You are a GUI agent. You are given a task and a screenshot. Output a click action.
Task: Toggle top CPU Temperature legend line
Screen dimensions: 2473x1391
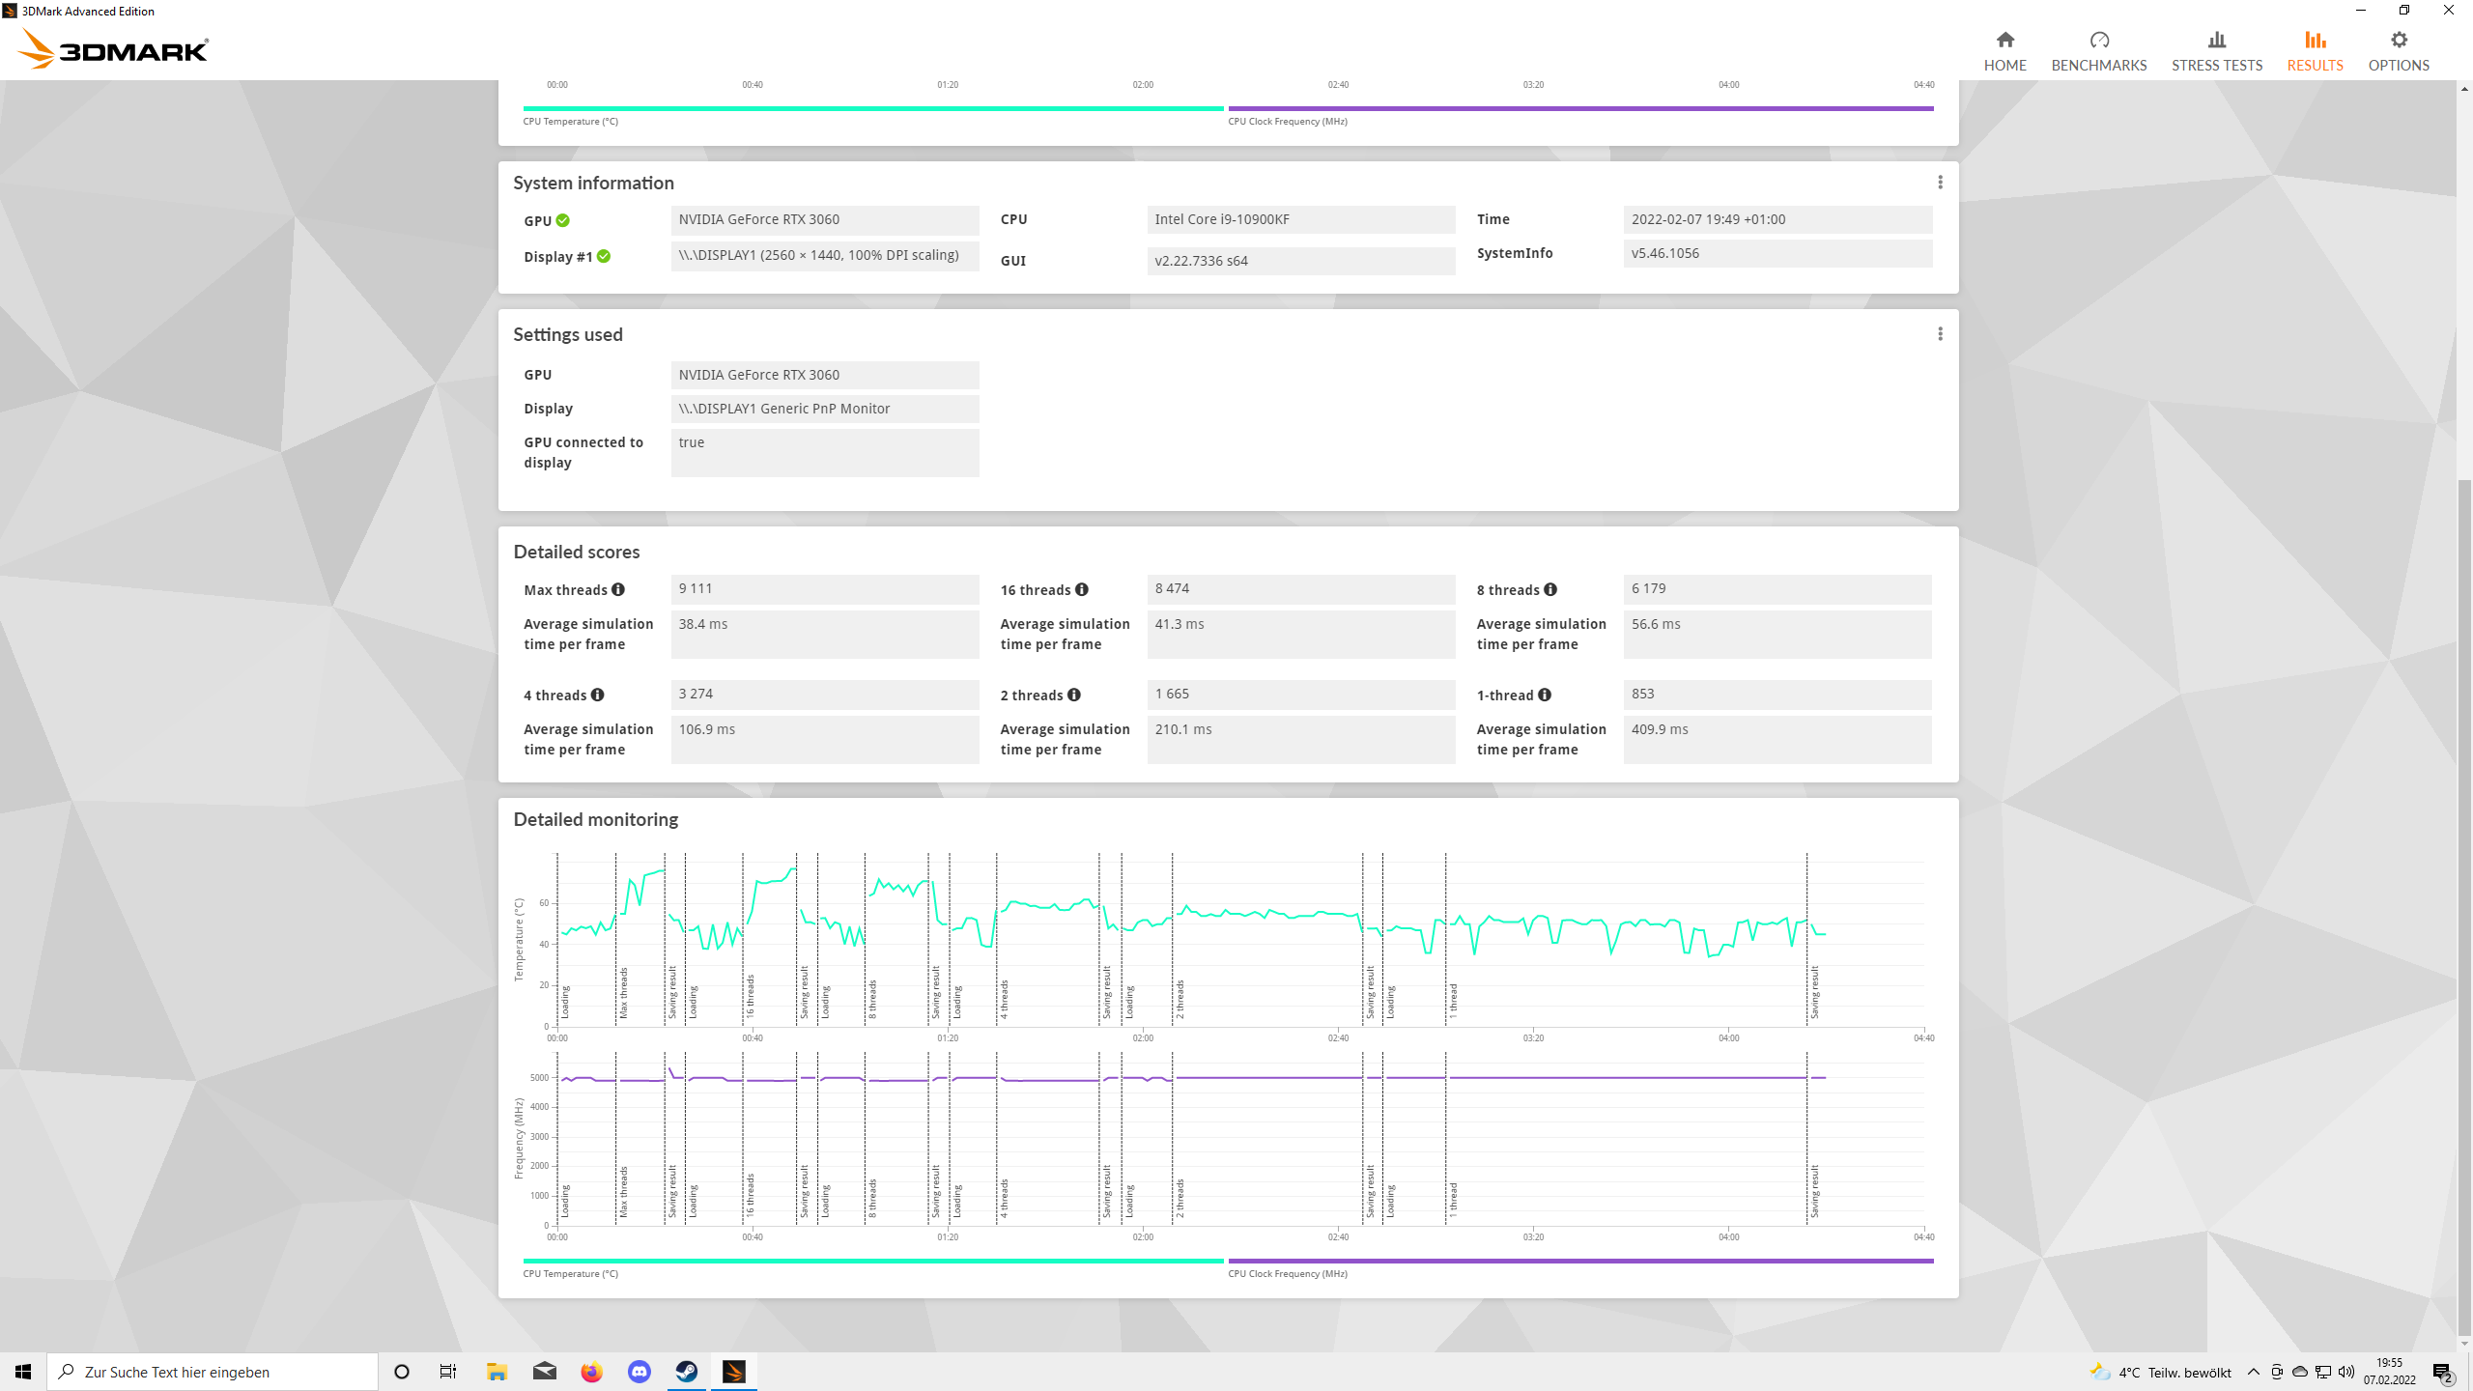[x=872, y=108]
